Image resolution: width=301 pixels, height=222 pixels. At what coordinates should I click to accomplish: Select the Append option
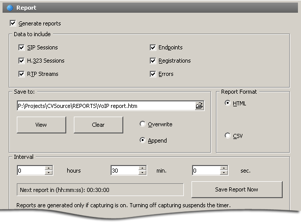coord(143,140)
